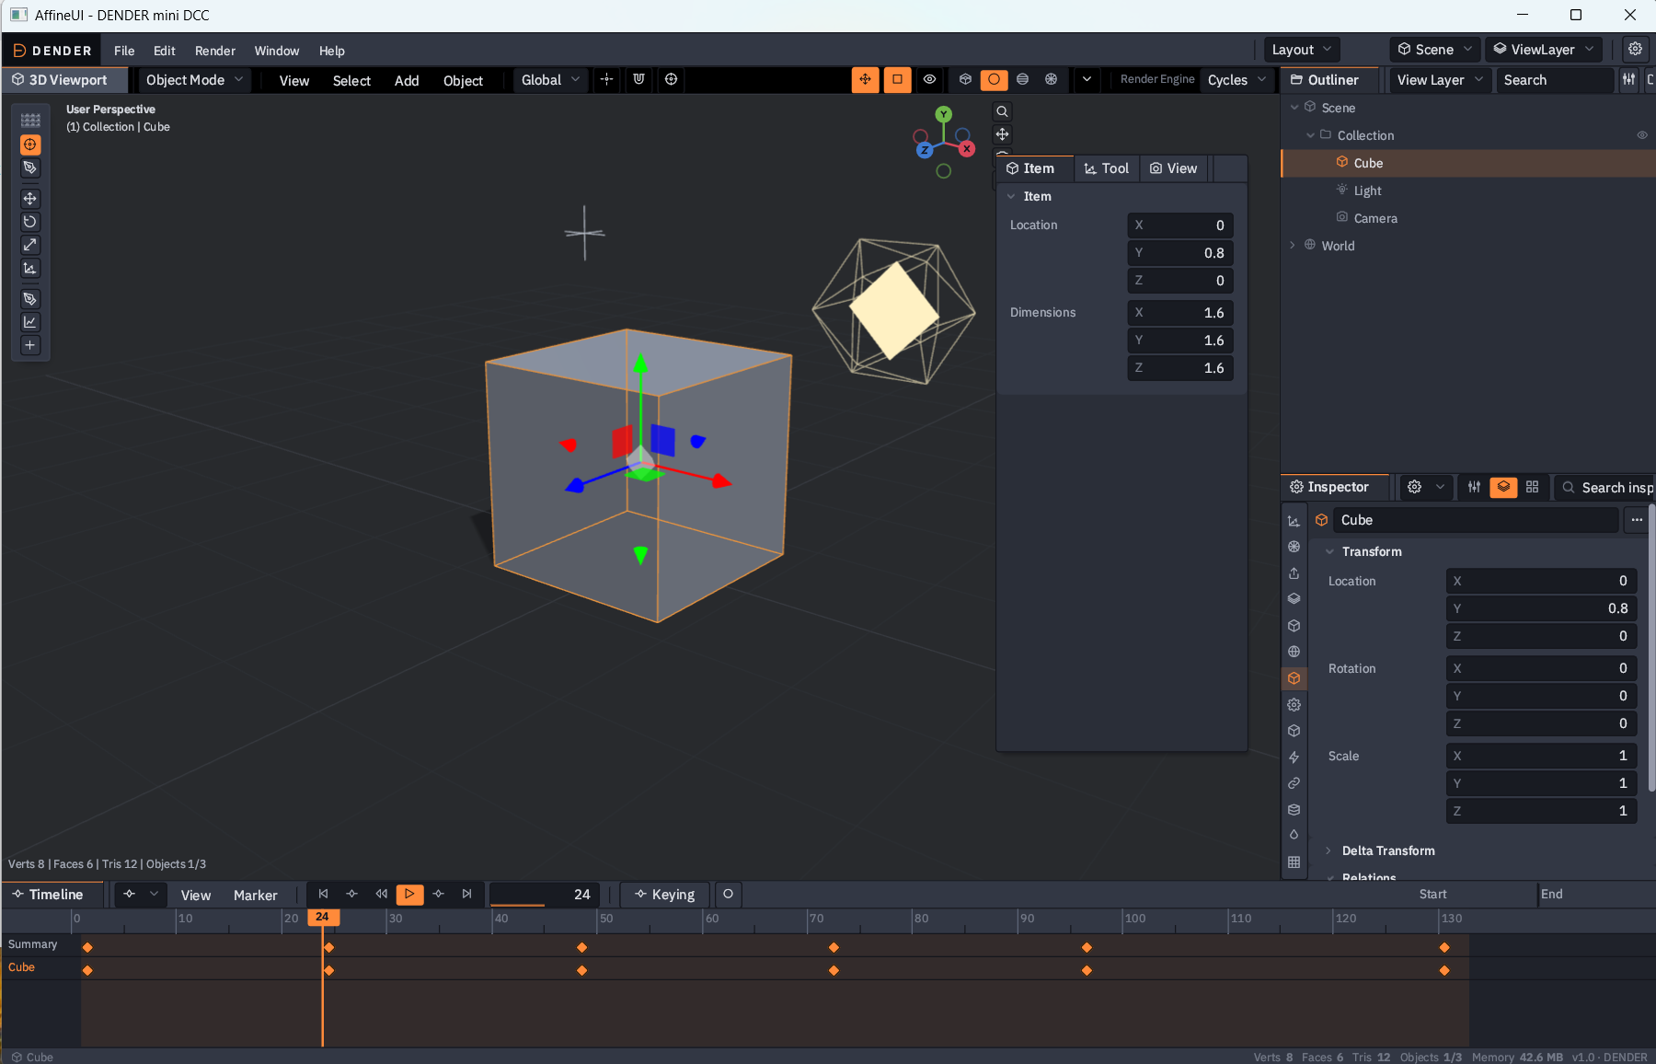
Task: Click the Cube keyframe at frame 48
Action: tap(581, 970)
